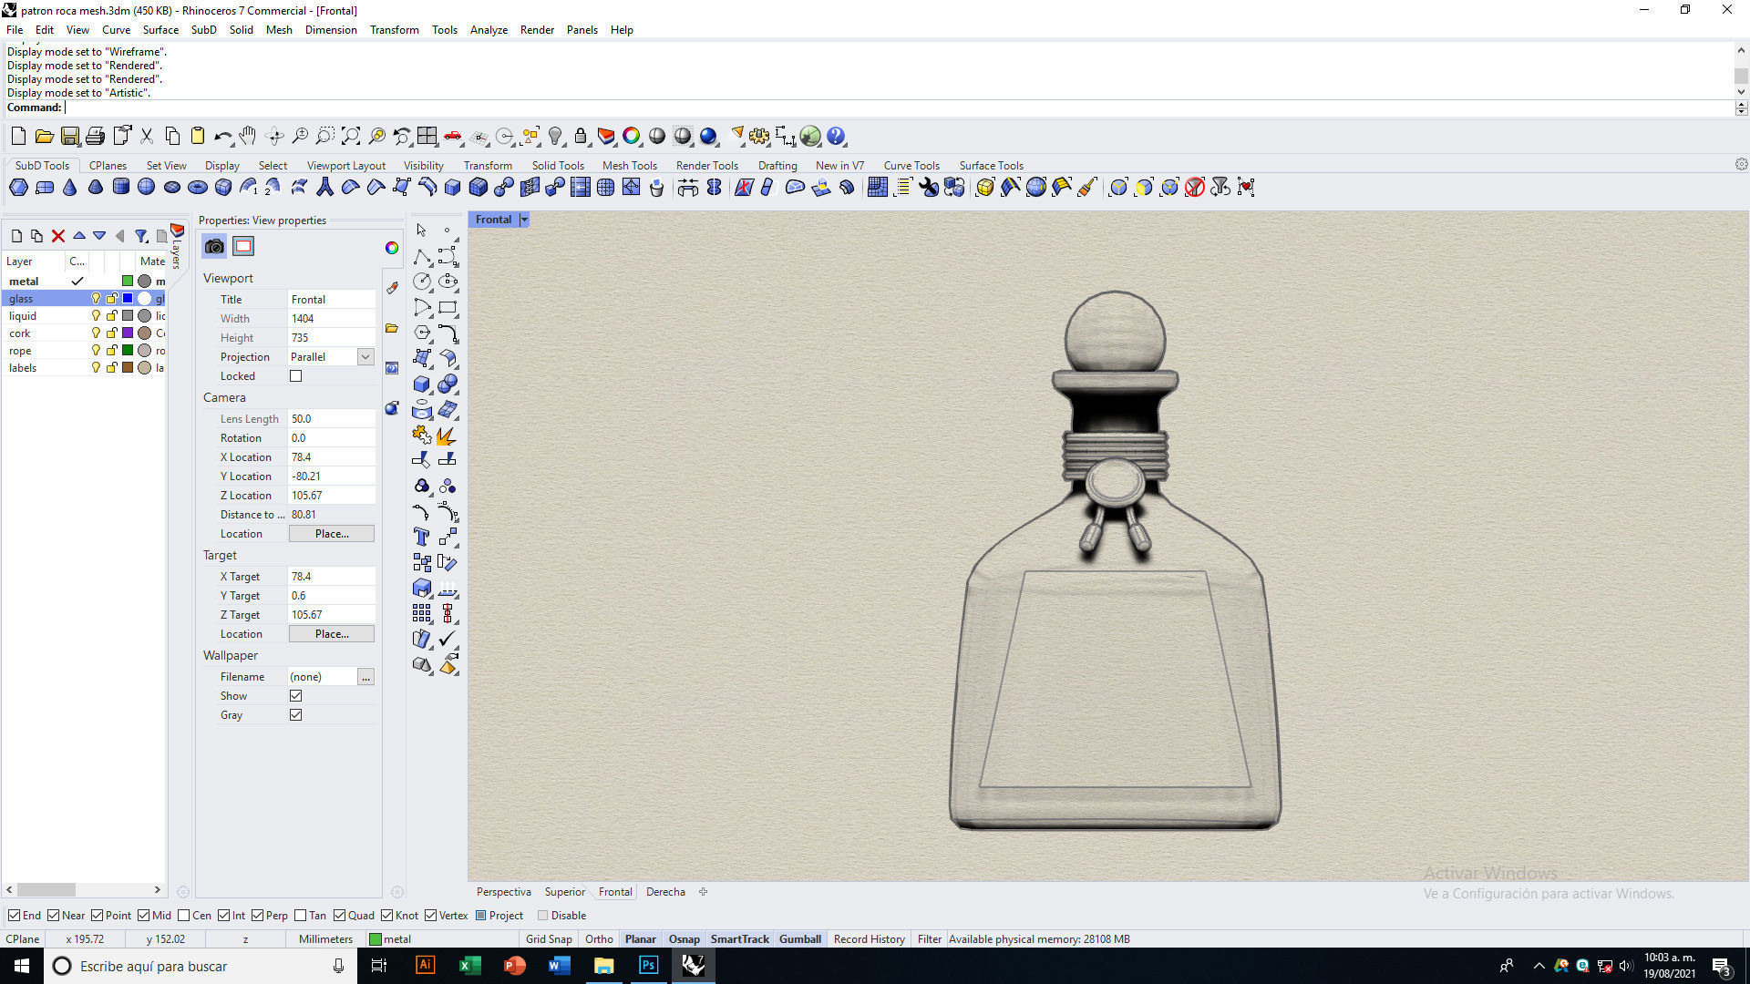The height and width of the screenshot is (984, 1750).
Task: Click the blue Render sphere icon
Action: click(708, 137)
